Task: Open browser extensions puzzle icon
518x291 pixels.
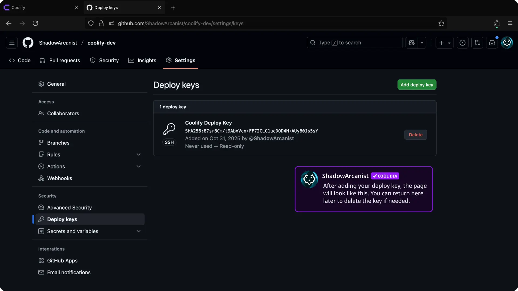Action: [x=497, y=23]
